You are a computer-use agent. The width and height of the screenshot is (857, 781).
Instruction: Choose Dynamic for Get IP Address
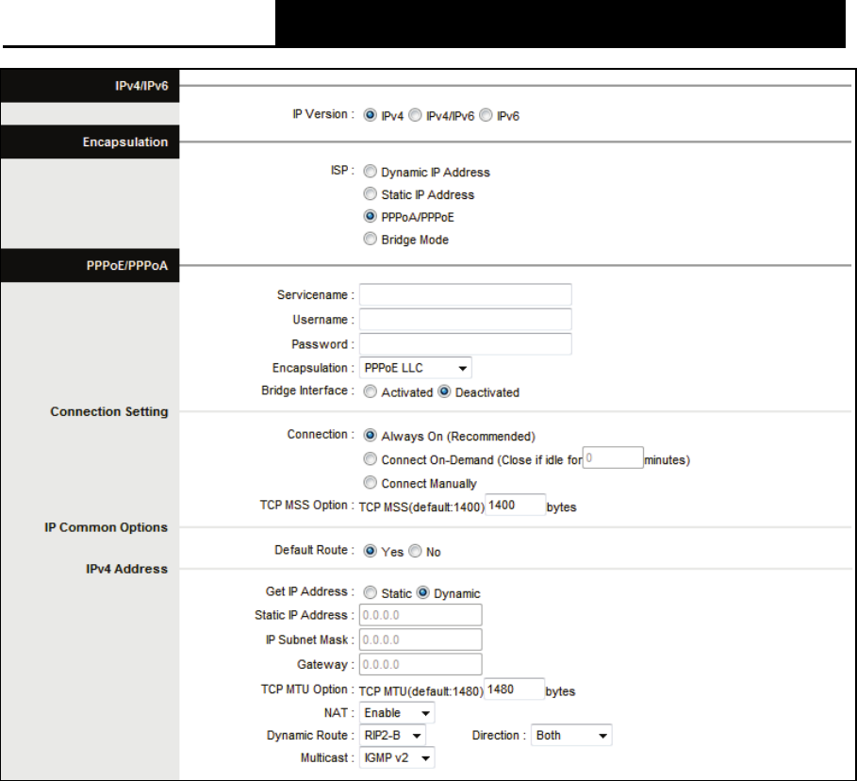(x=423, y=593)
